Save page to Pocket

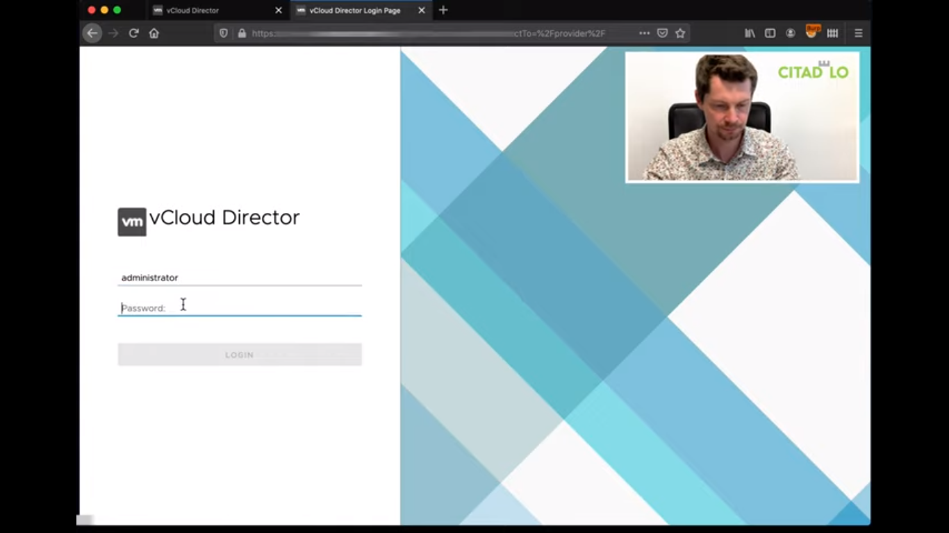[663, 33]
